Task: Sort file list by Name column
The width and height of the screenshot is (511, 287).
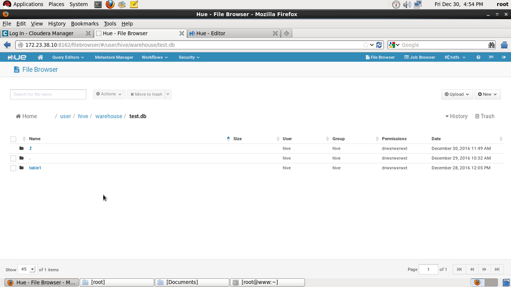Action: [x=35, y=138]
